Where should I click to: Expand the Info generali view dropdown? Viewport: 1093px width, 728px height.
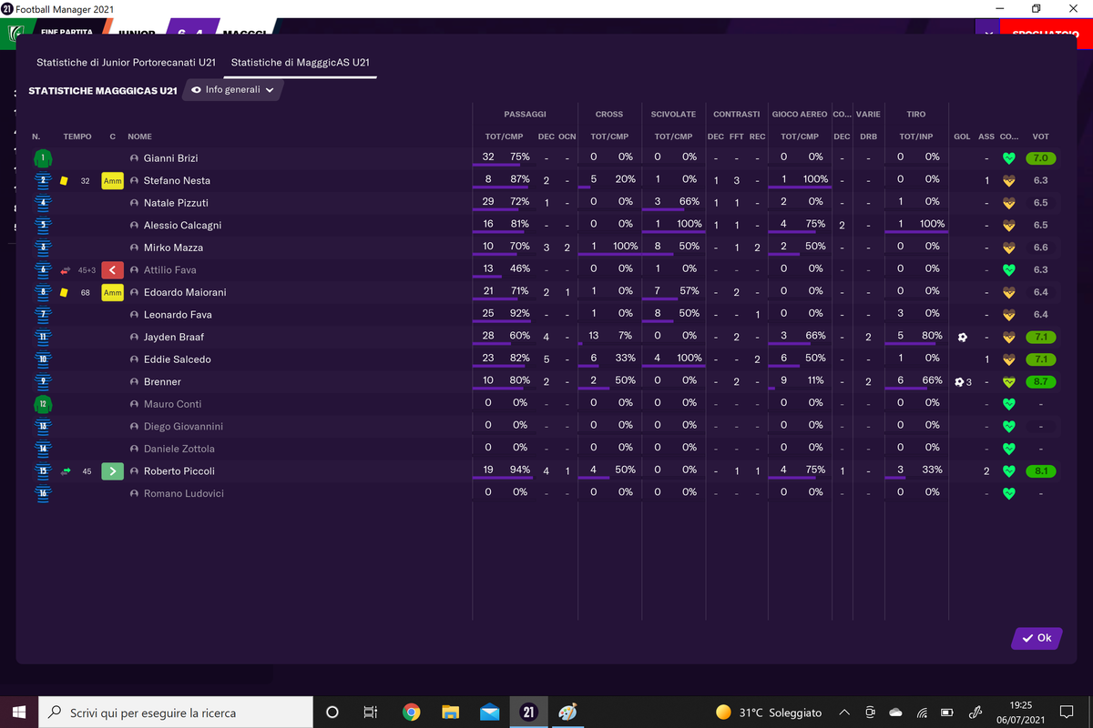click(232, 90)
